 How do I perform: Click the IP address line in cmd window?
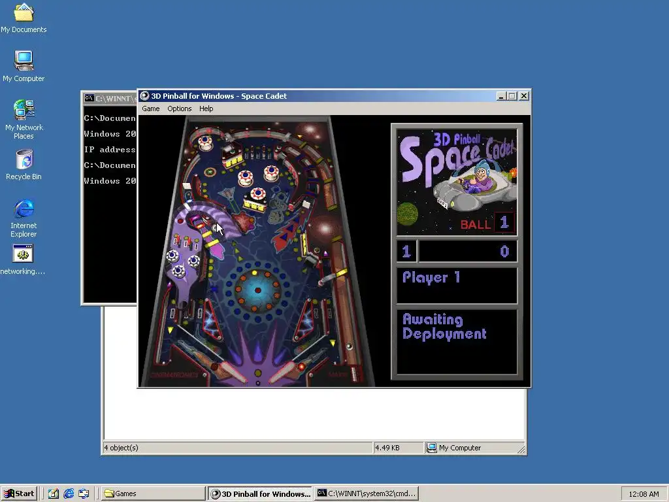[110, 150]
